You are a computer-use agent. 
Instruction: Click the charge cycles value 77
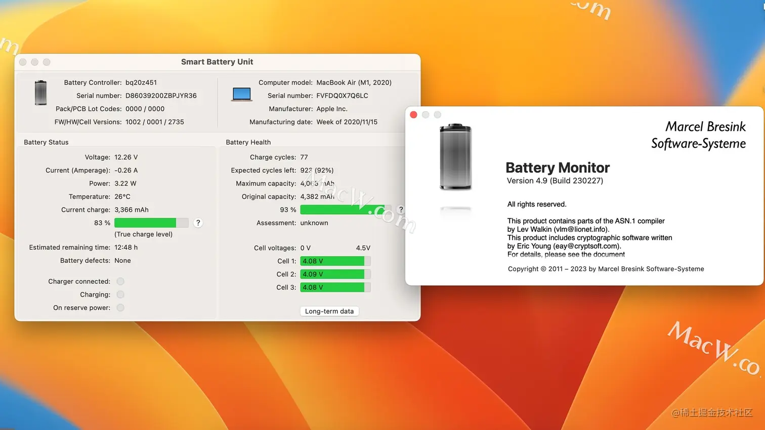(x=304, y=157)
